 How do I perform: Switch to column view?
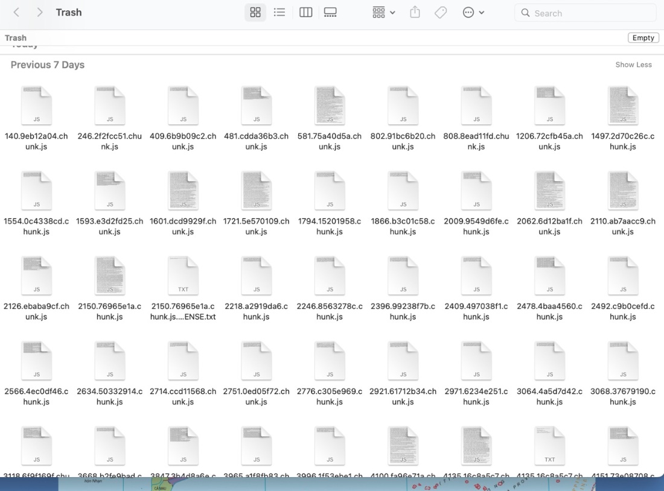tap(306, 13)
